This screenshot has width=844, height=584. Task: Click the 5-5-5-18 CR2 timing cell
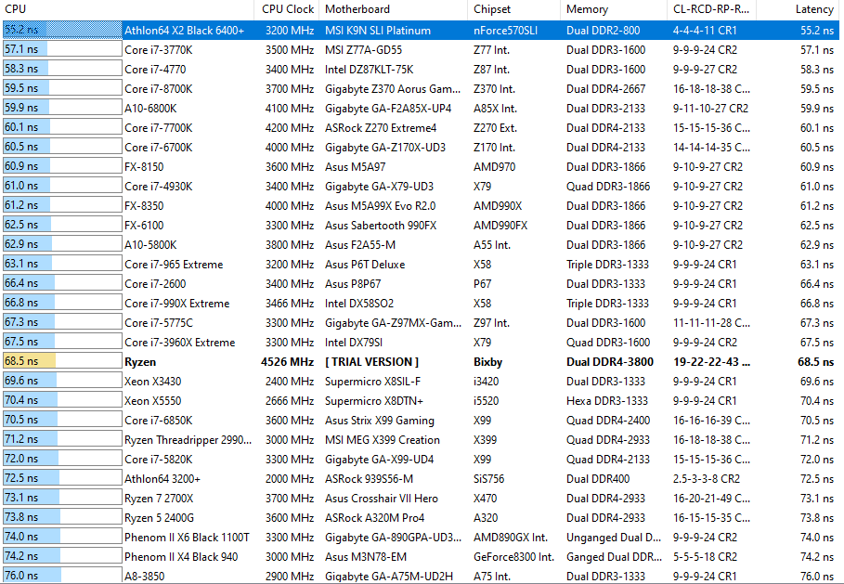coord(705,557)
